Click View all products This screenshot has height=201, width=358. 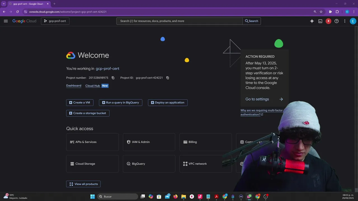coord(83,184)
